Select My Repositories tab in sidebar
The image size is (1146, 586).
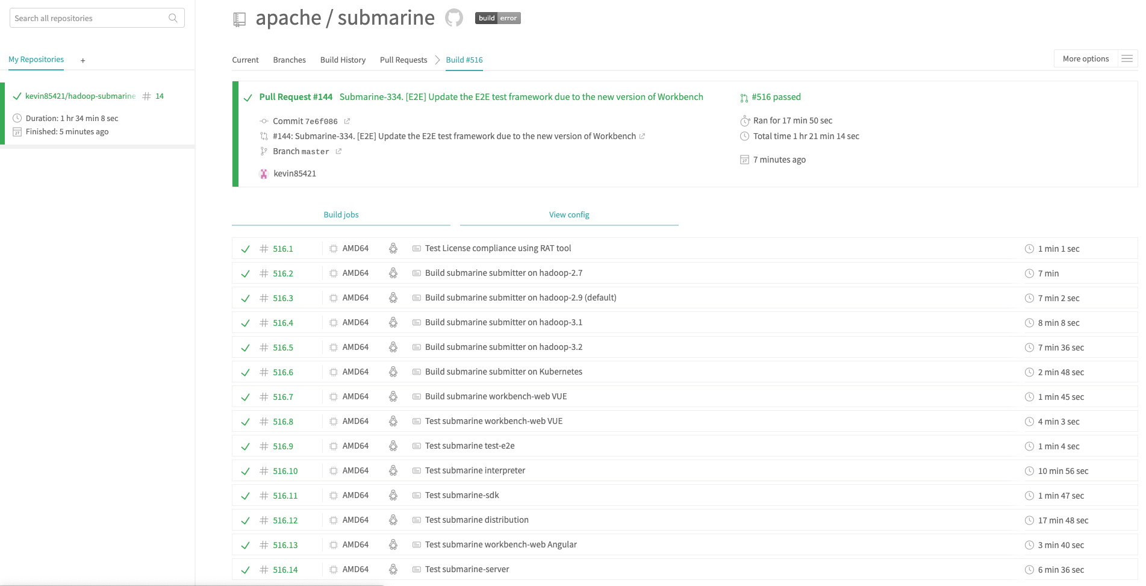36,59
